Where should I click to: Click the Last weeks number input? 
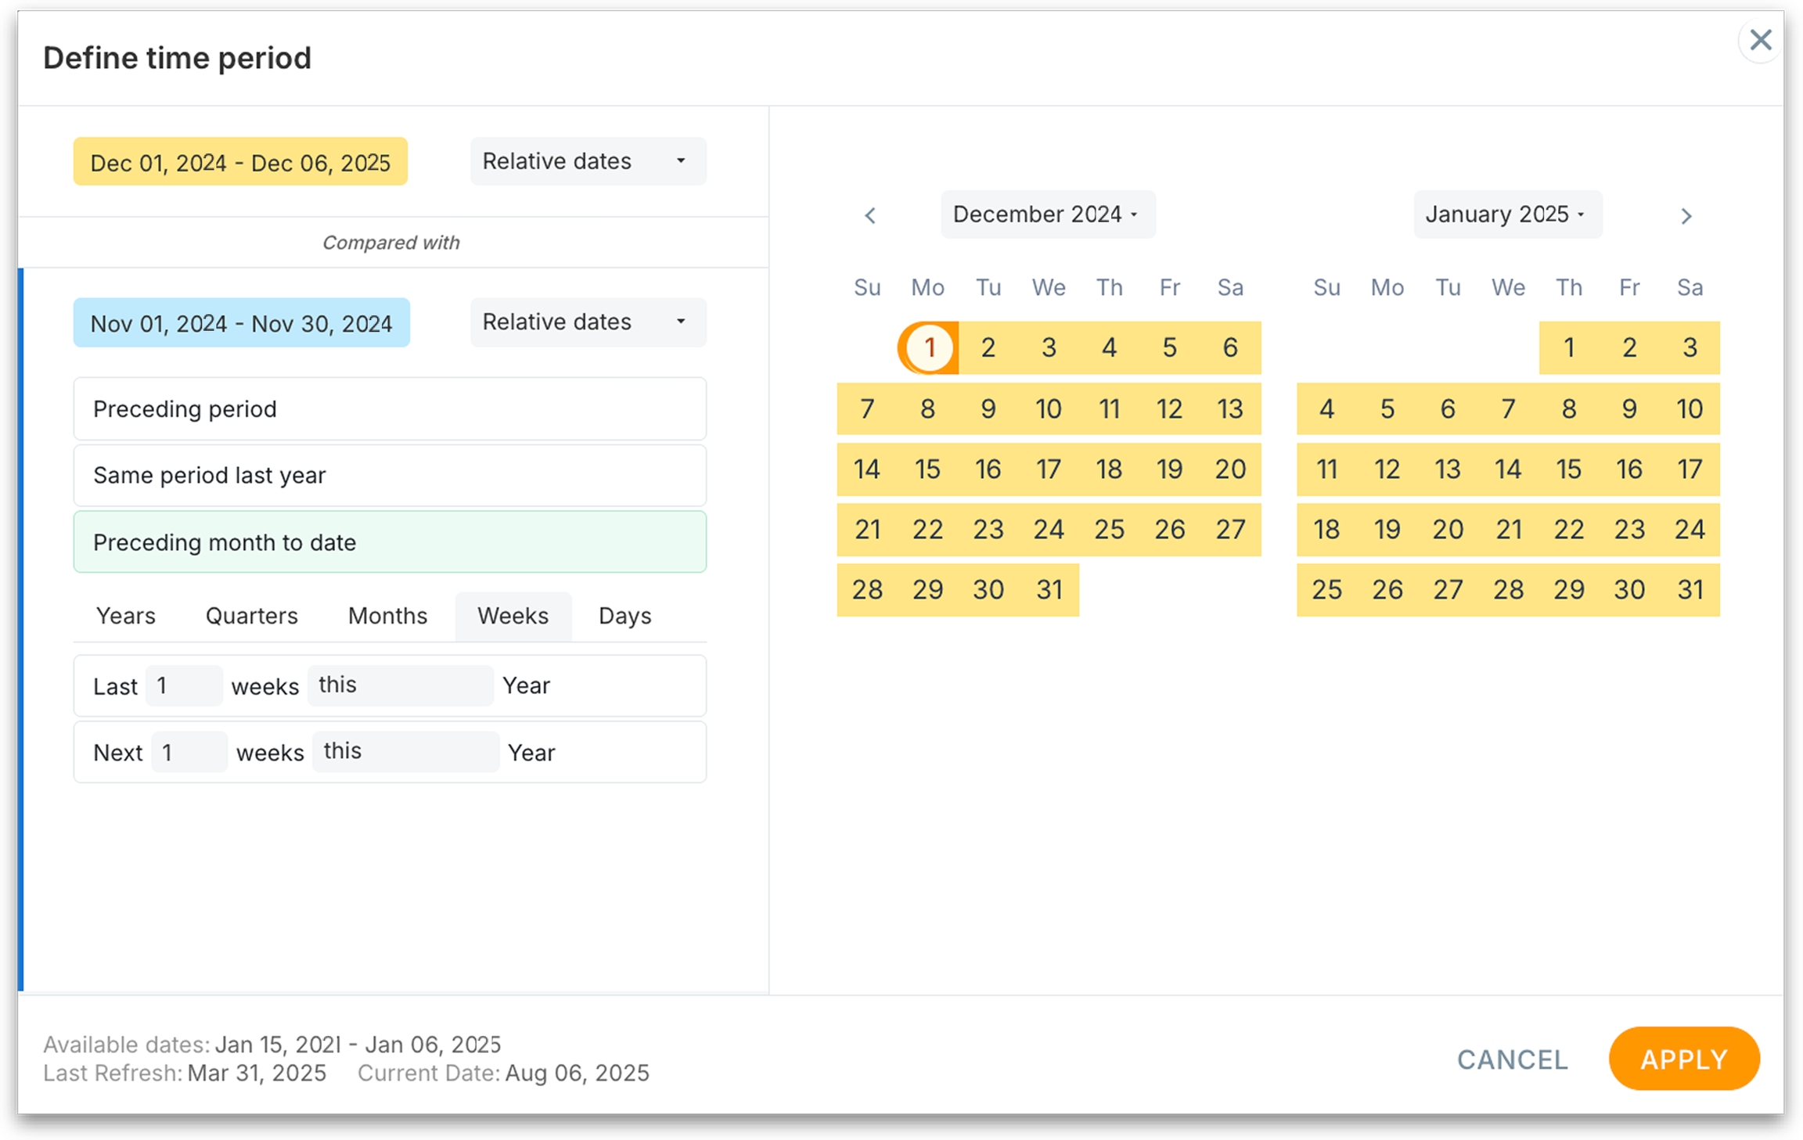[184, 686]
